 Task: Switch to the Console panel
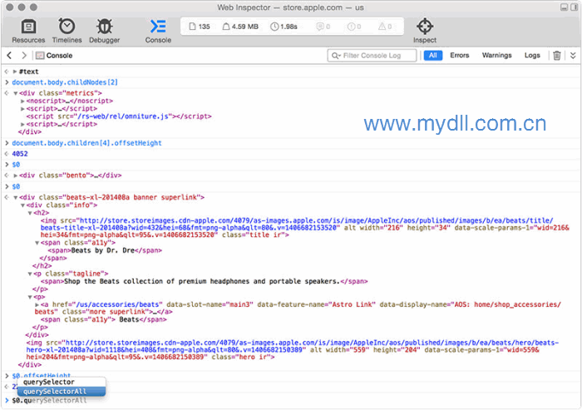point(158,32)
